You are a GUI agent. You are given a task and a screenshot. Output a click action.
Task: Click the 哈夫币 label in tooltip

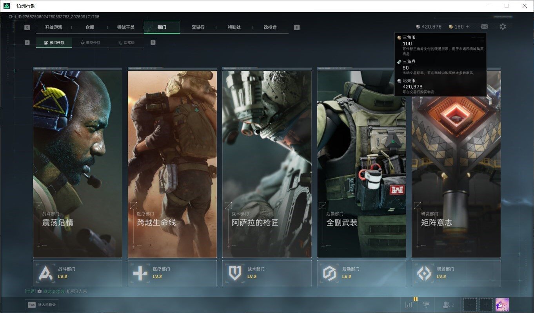(x=409, y=81)
